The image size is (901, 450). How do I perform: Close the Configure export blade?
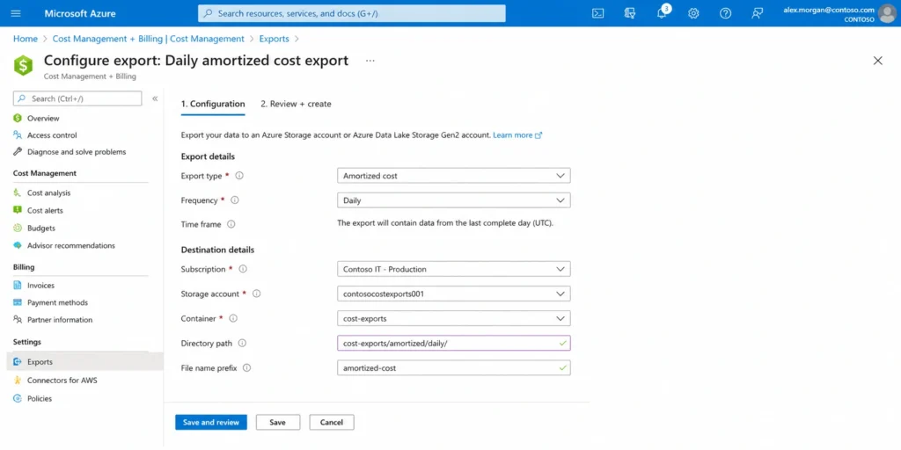pyautogui.click(x=877, y=61)
